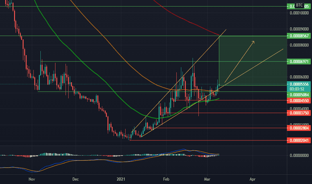
Task: Click the Dec date on time axis
Action: [x=75, y=179]
